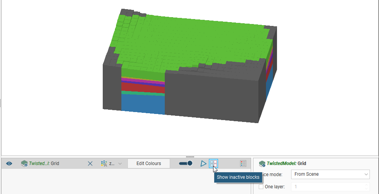Viewport: 379px width, 194px height.
Task: Click the TwistedModel grid object icon in shape list
Action: click(x=24, y=164)
